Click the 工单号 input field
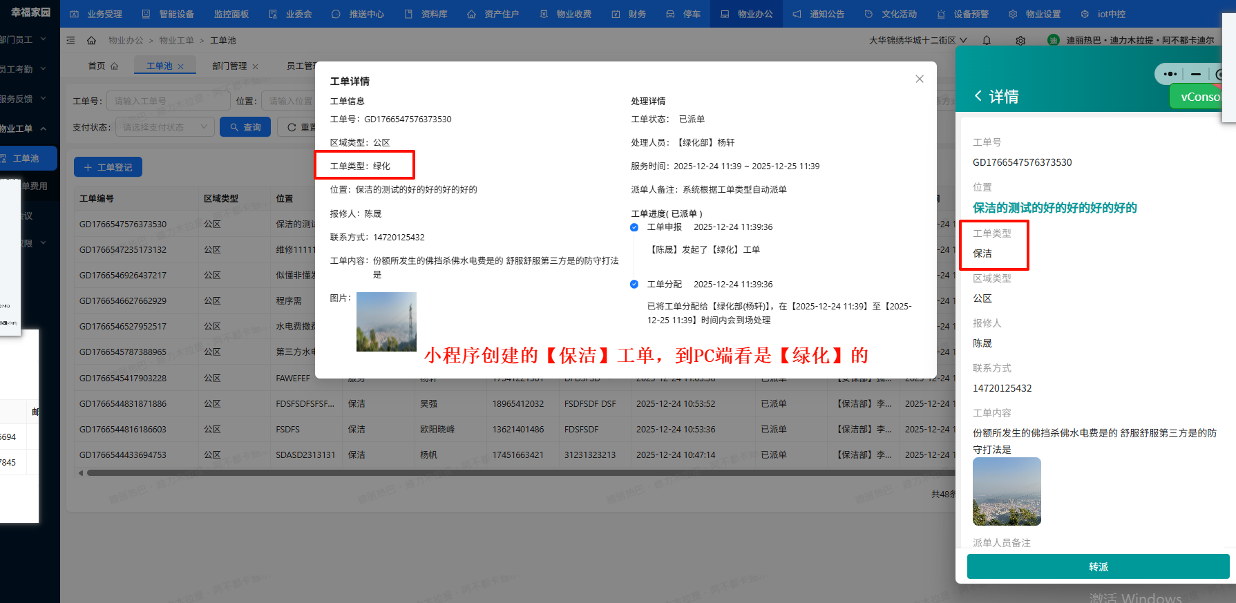 168,101
